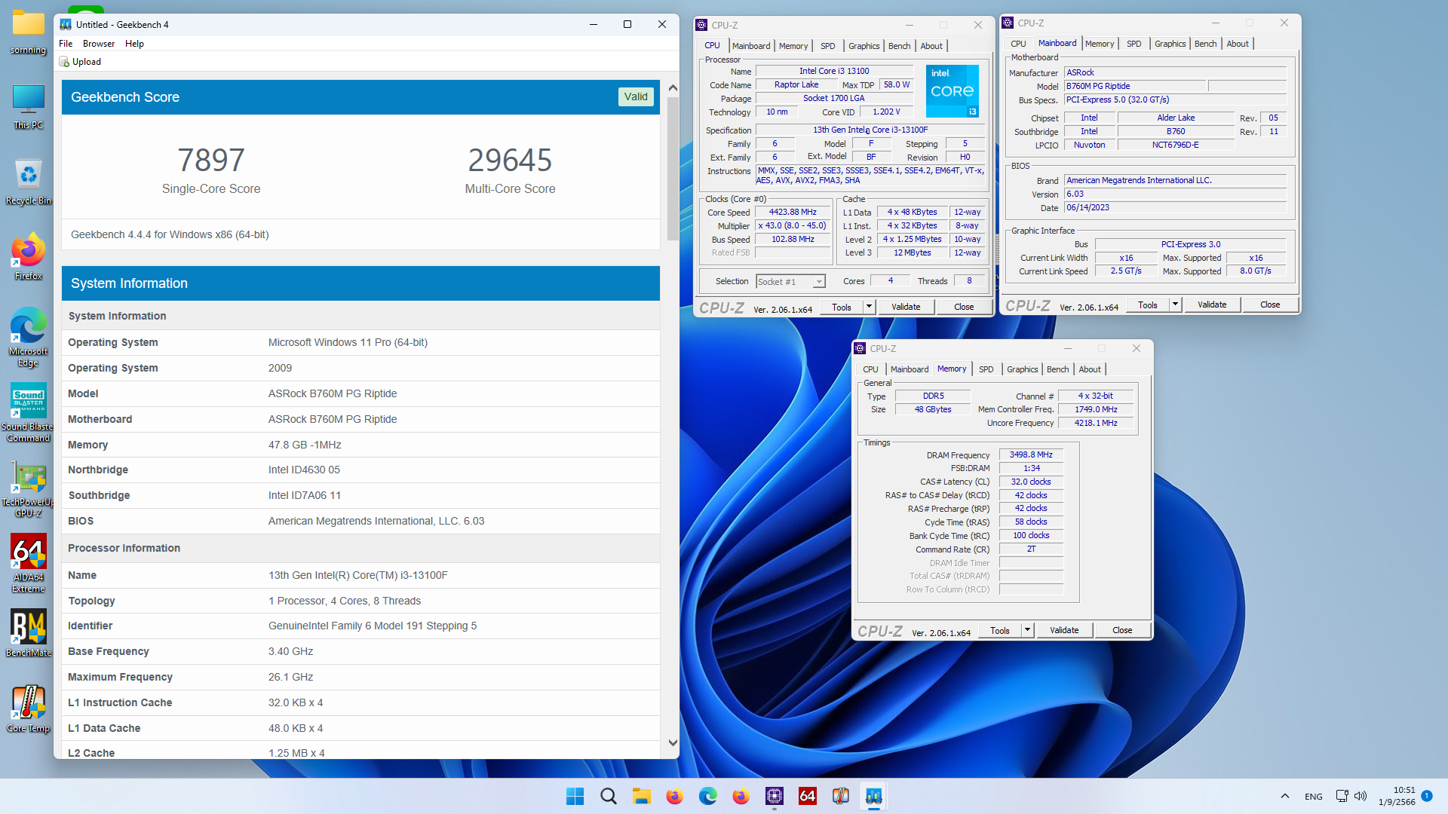This screenshot has width=1448, height=814.
Task: Click Close button in Memory CPU-Z window
Action: pyautogui.click(x=1122, y=630)
